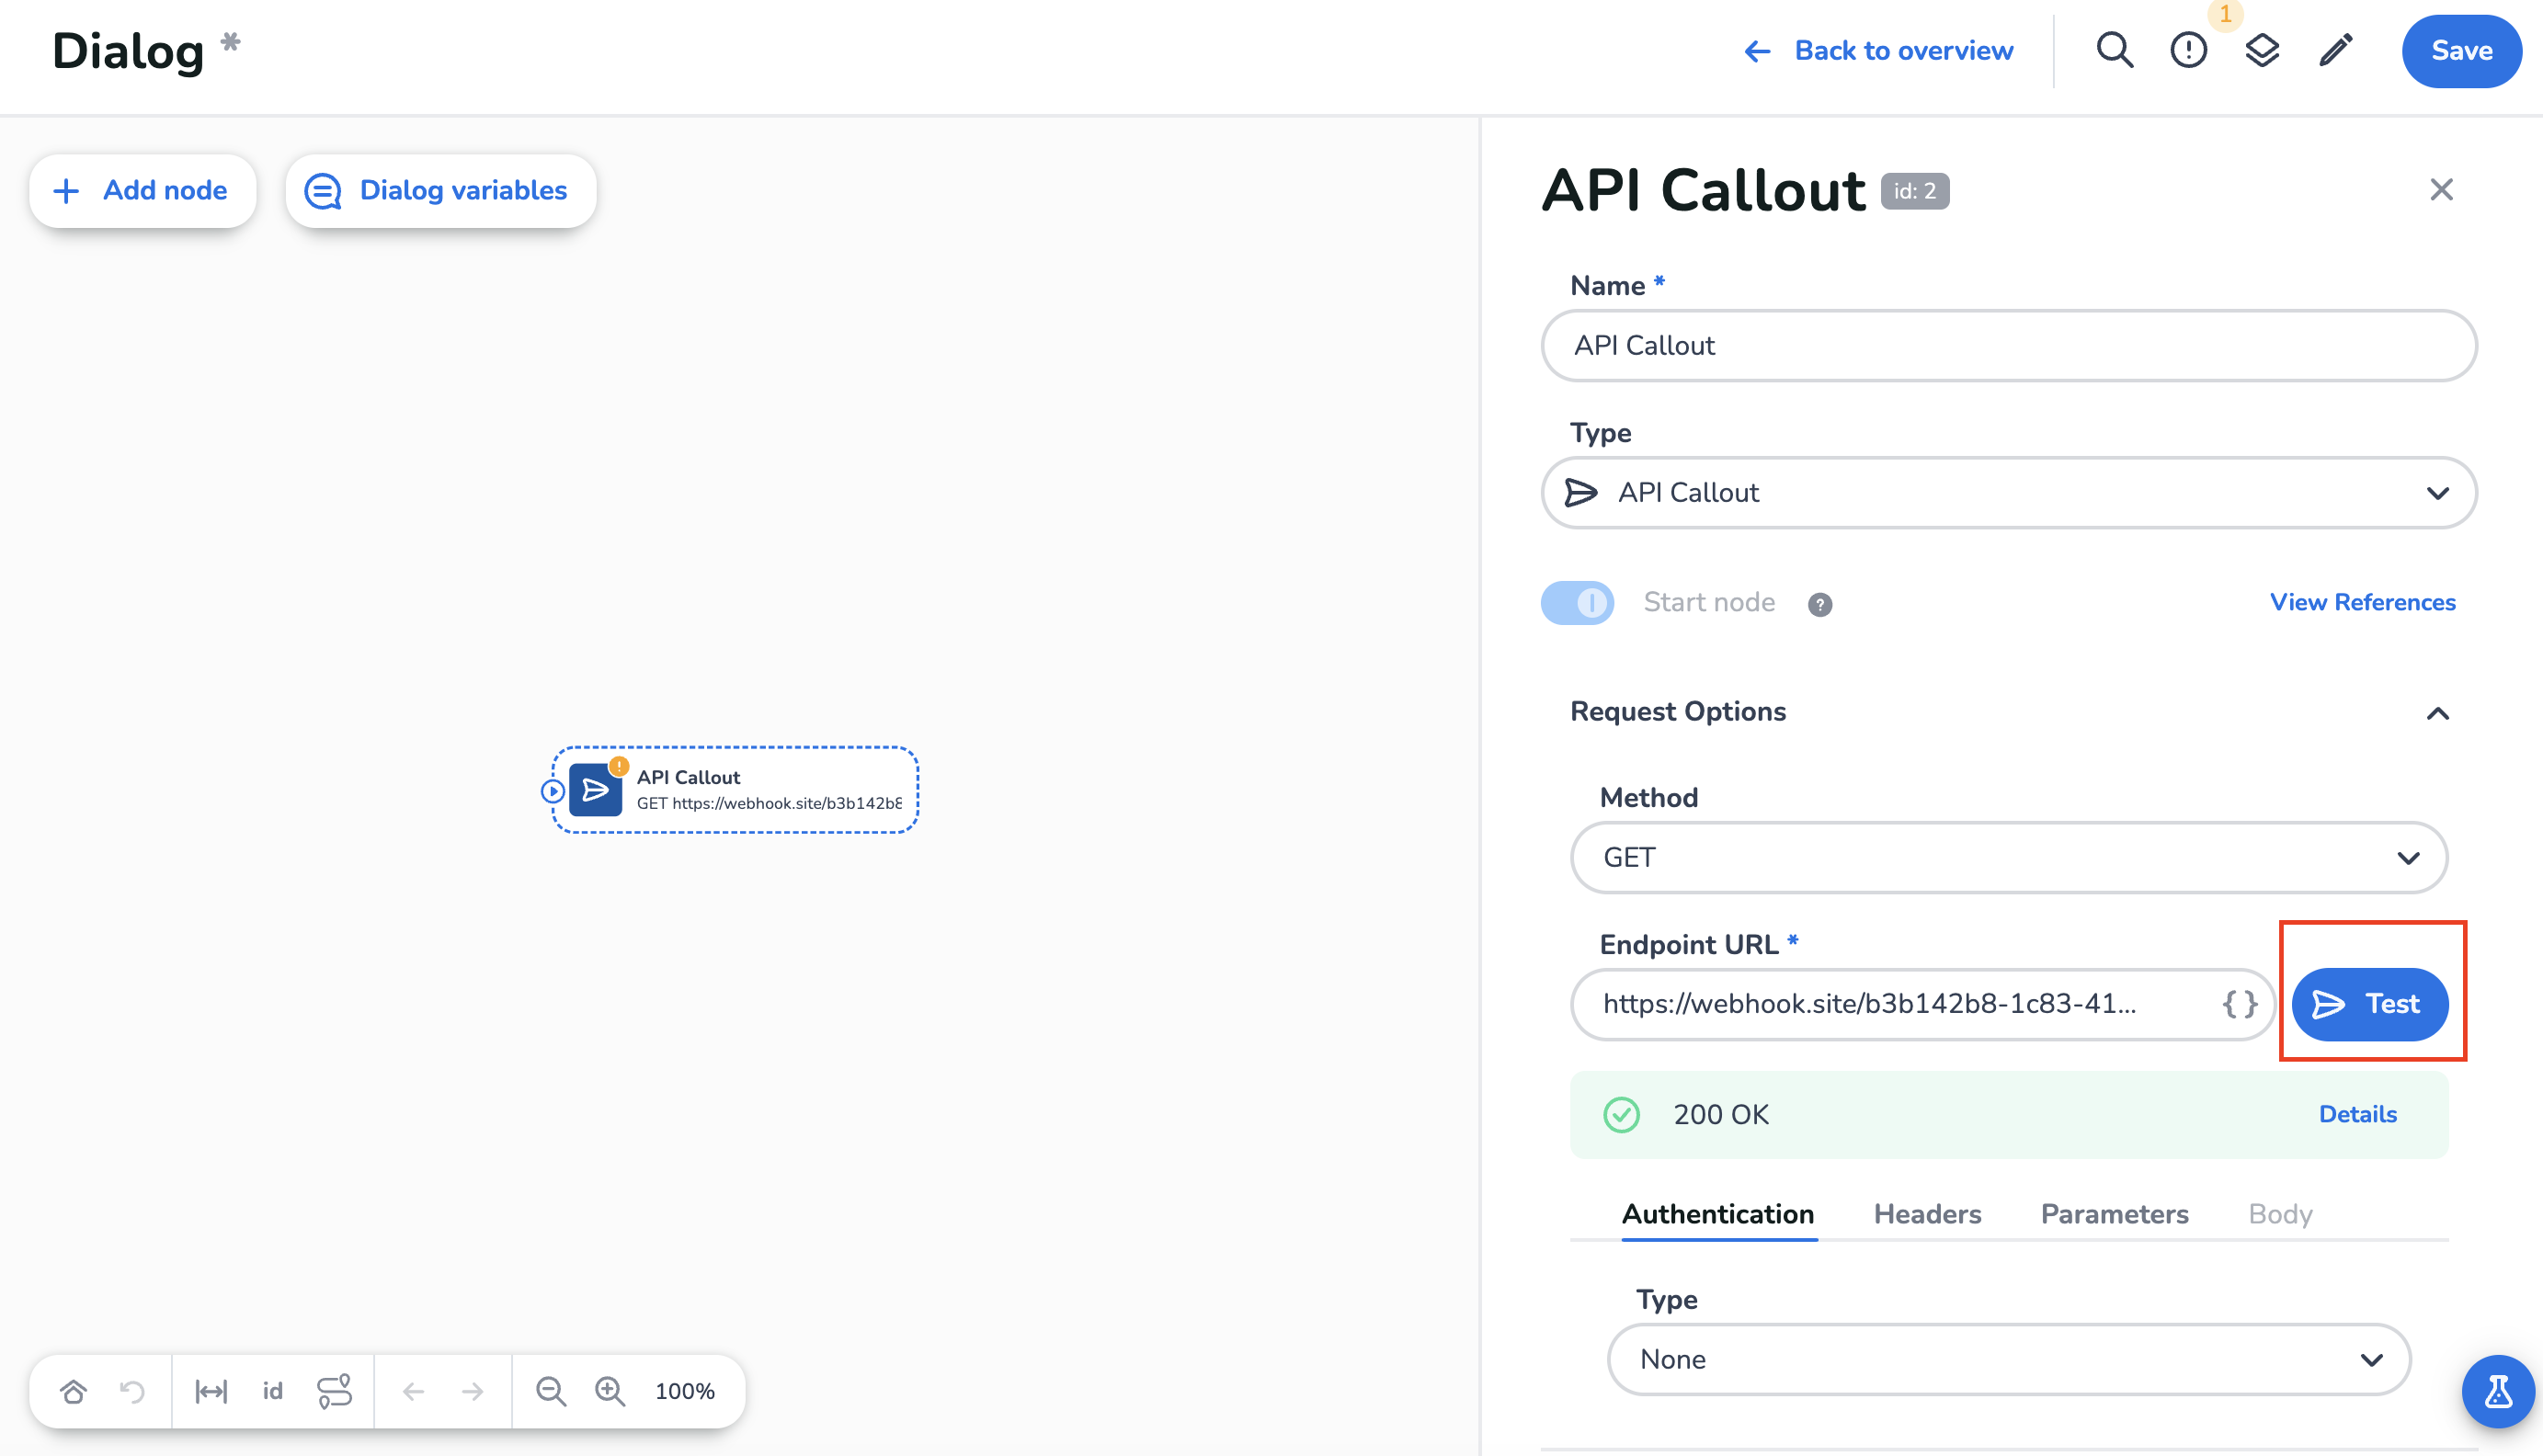Click the home icon in bottom toolbar
This screenshot has height=1456, width=2543.
point(73,1391)
